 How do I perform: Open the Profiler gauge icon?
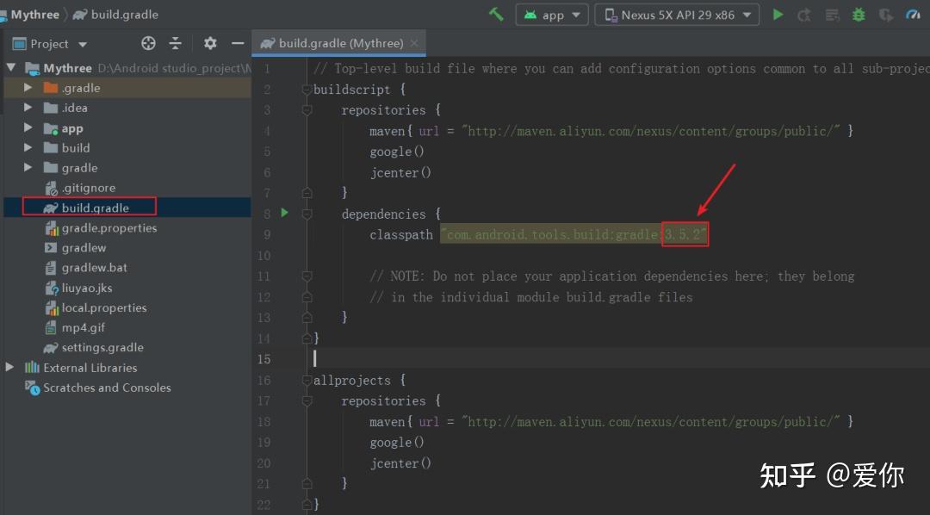[914, 15]
